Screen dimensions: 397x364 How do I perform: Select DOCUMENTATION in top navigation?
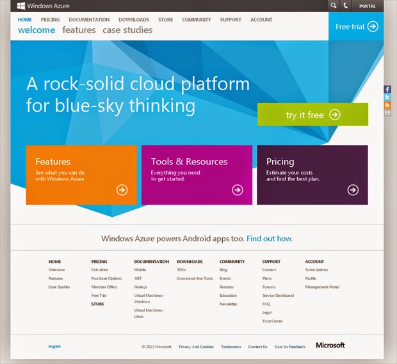pyautogui.click(x=89, y=19)
